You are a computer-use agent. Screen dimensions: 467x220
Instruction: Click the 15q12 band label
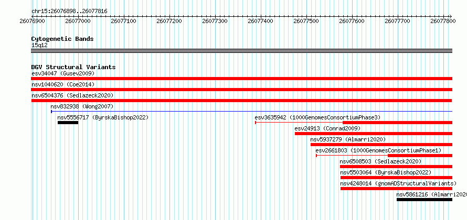click(x=39, y=45)
